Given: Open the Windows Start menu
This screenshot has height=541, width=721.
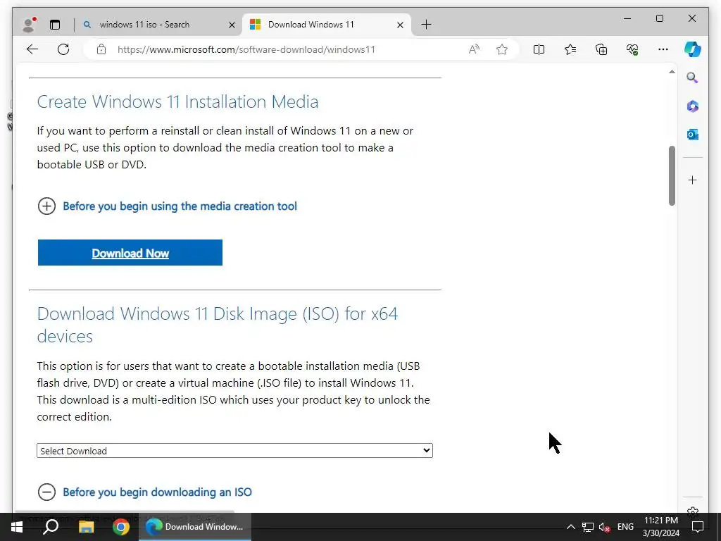Looking at the screenshot, I should tap(16, 527).
